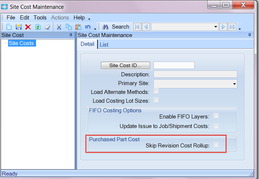
Task: Toggle Skip Revision Cost Rollup checkbox
Action: (216, 145)
